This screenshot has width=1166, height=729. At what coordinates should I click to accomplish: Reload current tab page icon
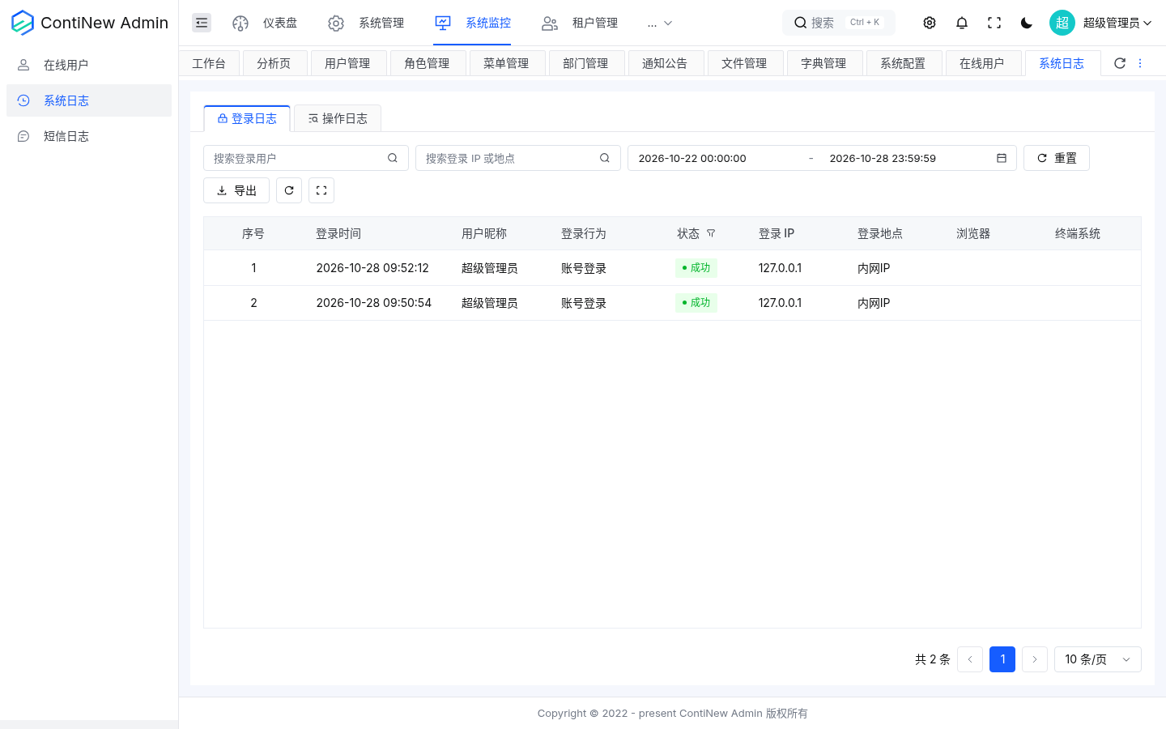[x=1120, y=63]
